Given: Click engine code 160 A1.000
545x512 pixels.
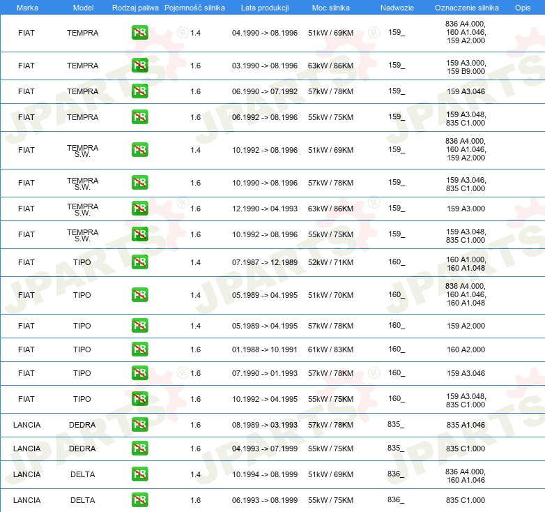Looking at the screenshot, I should (x=466, y=259).
